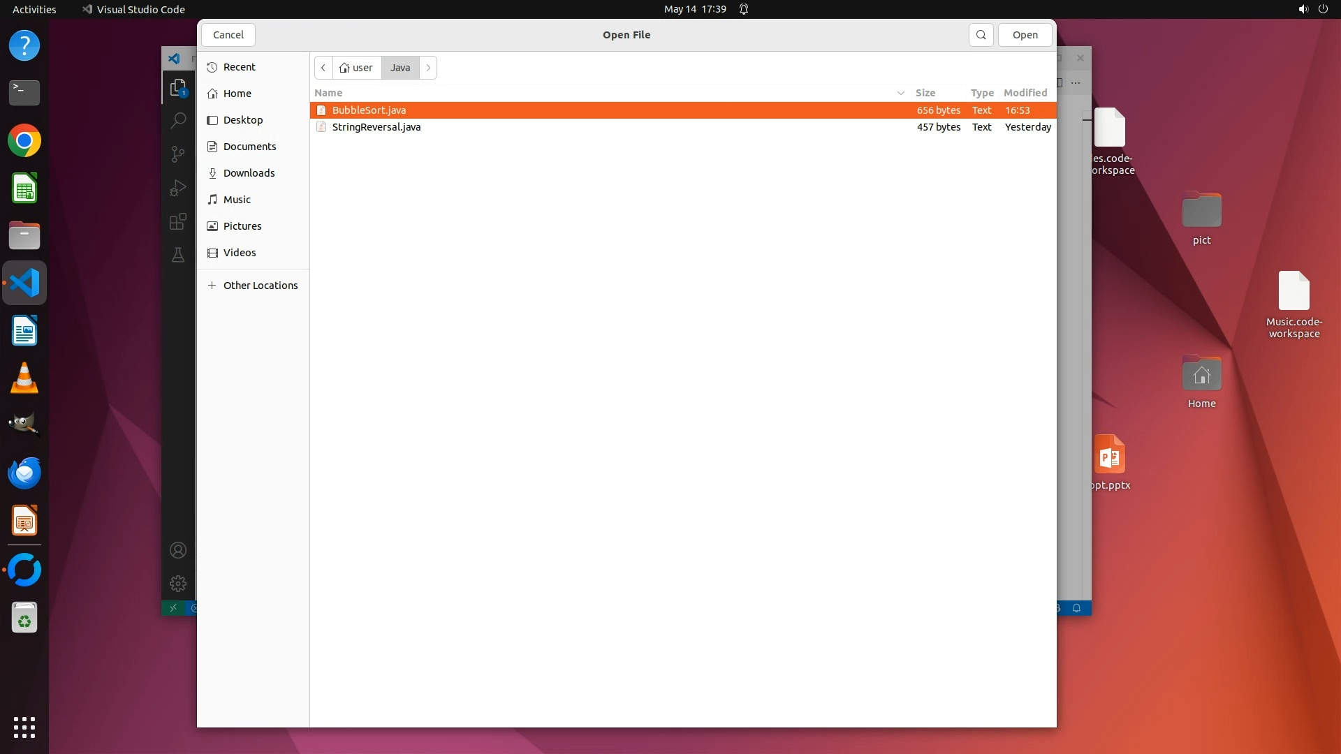Select Recent in the places sidebar
This screenshot has height=754, width=1341.
[239, 67]
